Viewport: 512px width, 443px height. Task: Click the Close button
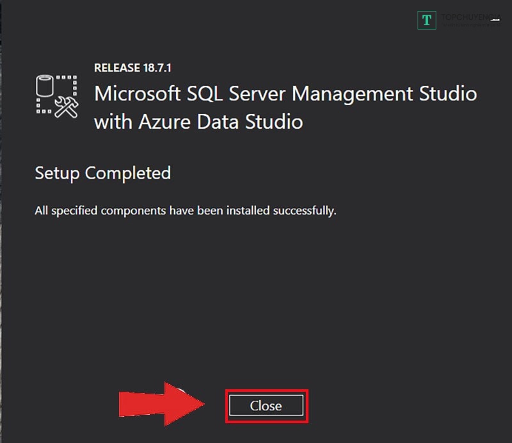(x=266, y=406)
